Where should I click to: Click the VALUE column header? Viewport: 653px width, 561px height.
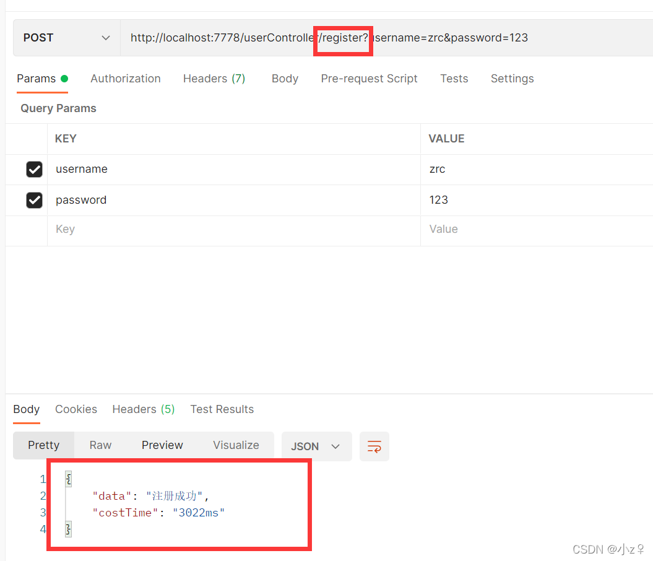click(446, 139)
